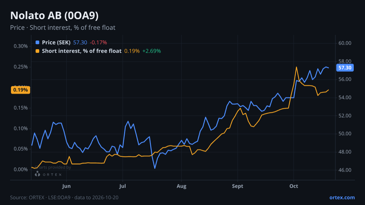365x205 pixels.
Task: Click the 60.00 right axis label
Action: point(345,43)
